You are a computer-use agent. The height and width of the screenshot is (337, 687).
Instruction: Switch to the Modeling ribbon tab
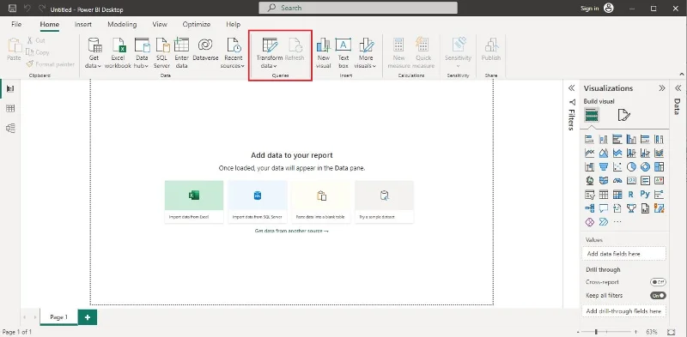[x=122, y=25]
